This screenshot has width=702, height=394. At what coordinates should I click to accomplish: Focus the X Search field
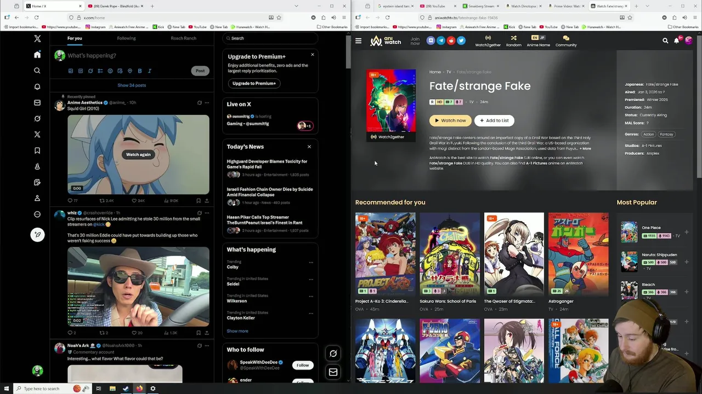pos(270,38)
